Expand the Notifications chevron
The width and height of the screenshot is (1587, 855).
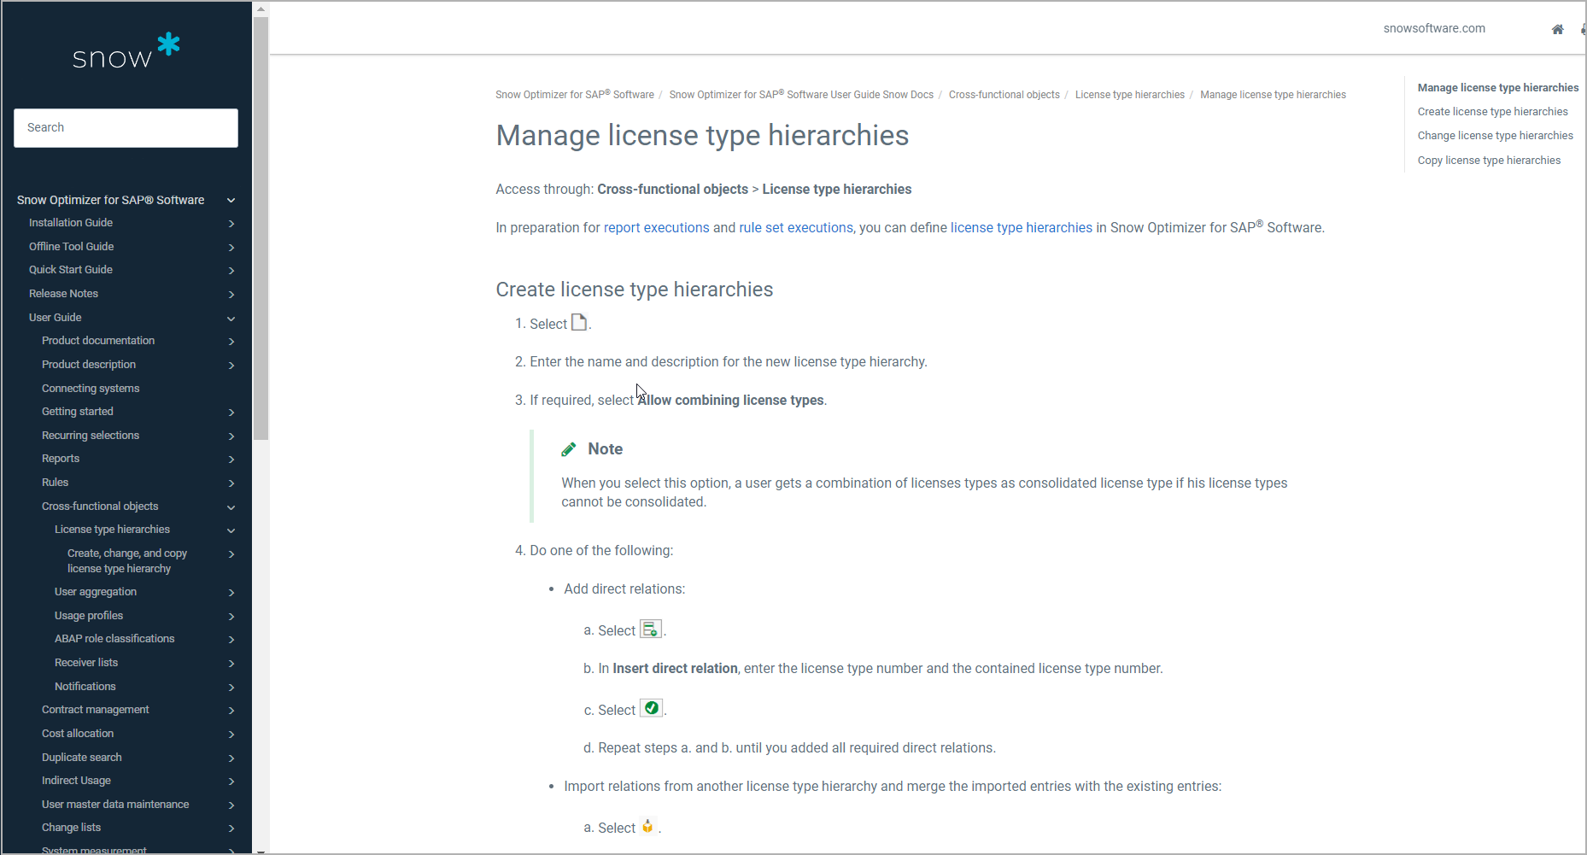click(x=231, y=688)
